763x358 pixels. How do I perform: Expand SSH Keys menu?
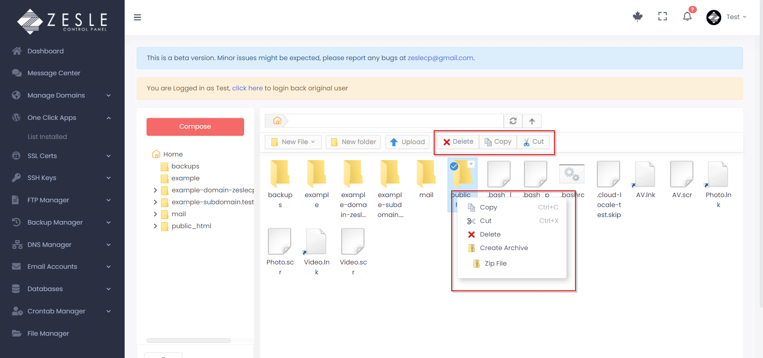[62, 178]
